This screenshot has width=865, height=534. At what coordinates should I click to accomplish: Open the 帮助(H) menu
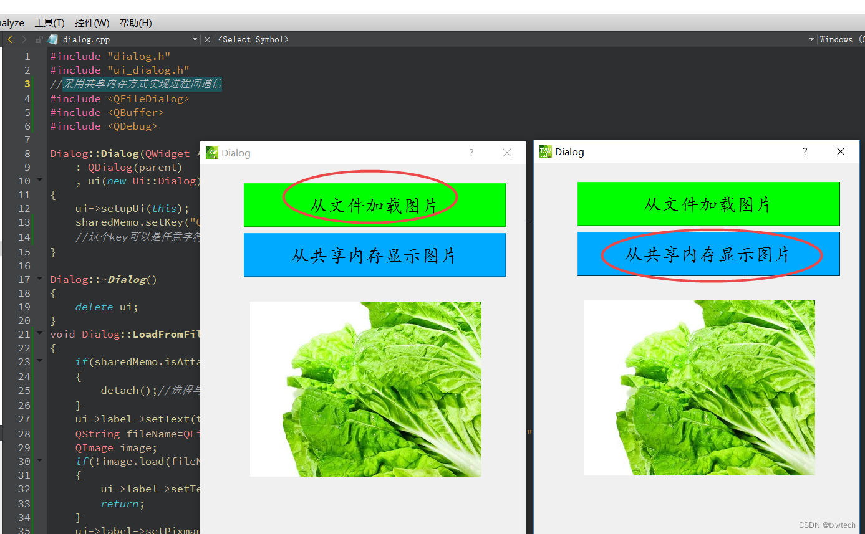click(135, 23)
